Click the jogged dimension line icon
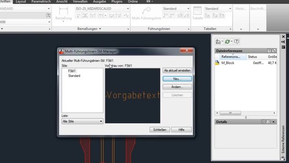The width and height of the screenshot is (289, 163). click(126, 16)
